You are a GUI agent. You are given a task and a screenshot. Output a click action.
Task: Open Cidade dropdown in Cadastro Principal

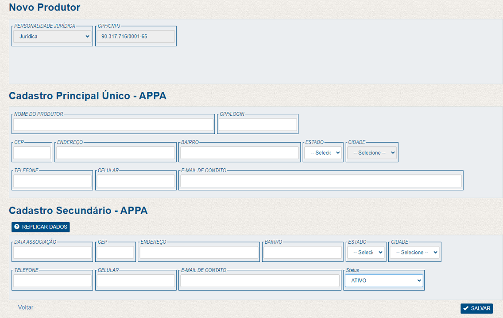tap(371, 153)
